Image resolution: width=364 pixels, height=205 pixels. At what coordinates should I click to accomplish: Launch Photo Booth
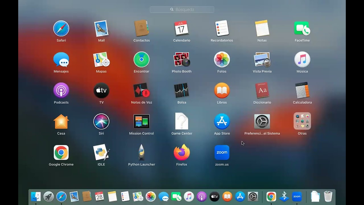pos(181,60)
